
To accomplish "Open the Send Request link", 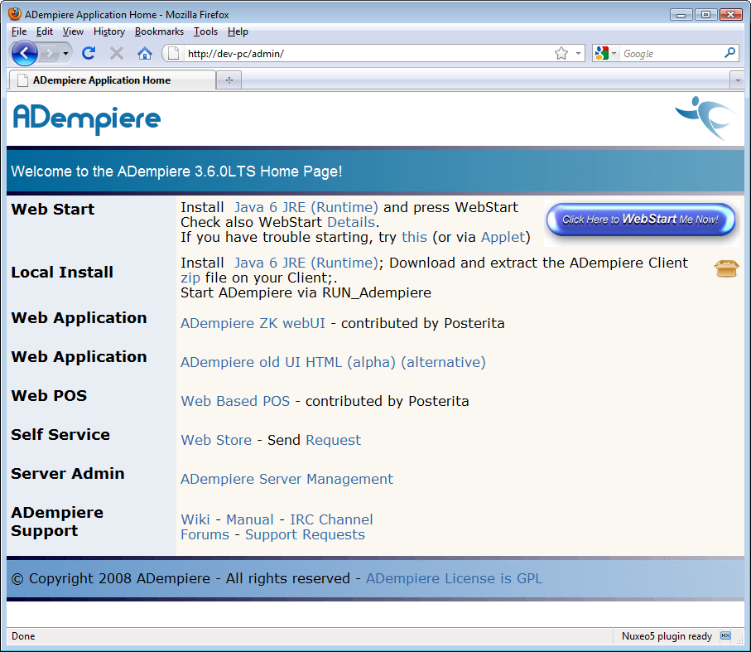I will tap(334, 440).
